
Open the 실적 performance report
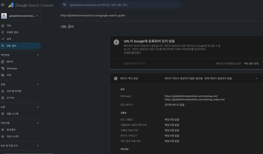tap(20, 39)
